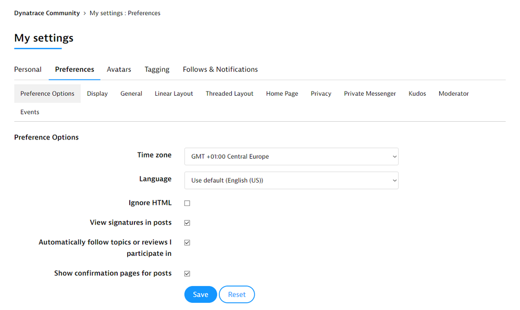520x310 pixels.
Task: Open Private Messenger settings sub-tab
Action: (x=370, y=94)
